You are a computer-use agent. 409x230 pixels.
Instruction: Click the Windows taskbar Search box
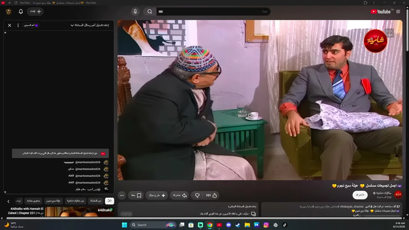tap(154, 225)
